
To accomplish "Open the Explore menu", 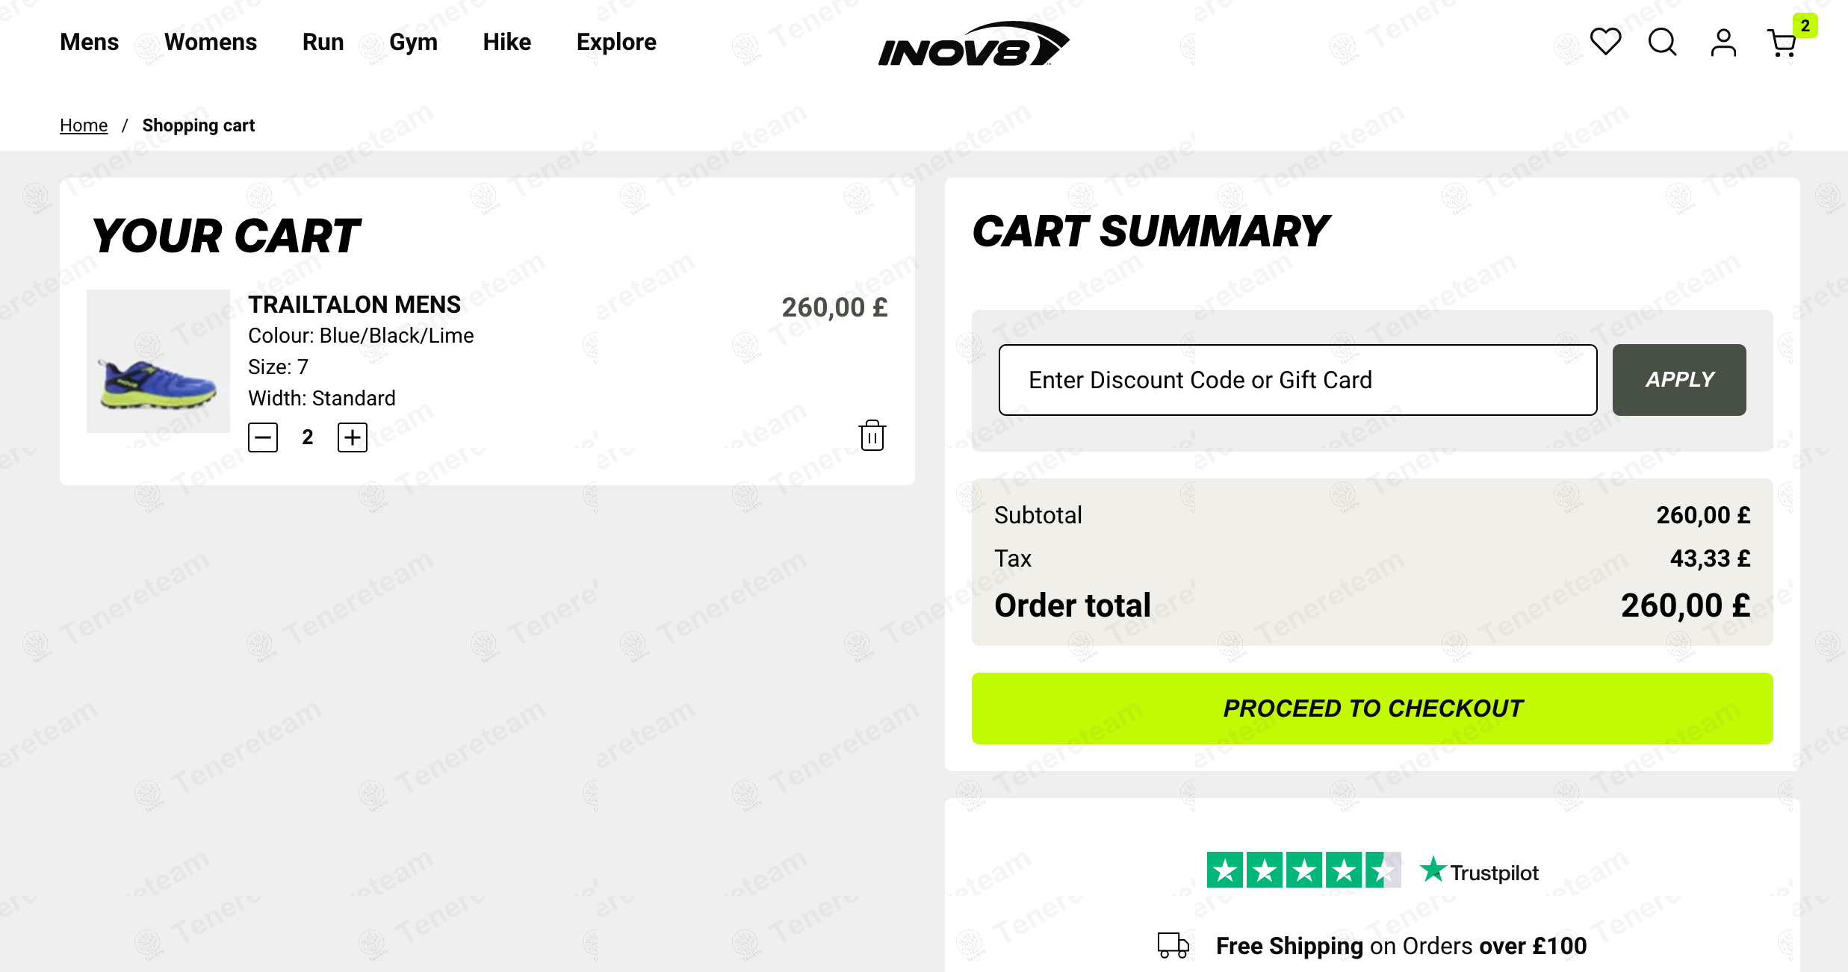I will [616, 42].
